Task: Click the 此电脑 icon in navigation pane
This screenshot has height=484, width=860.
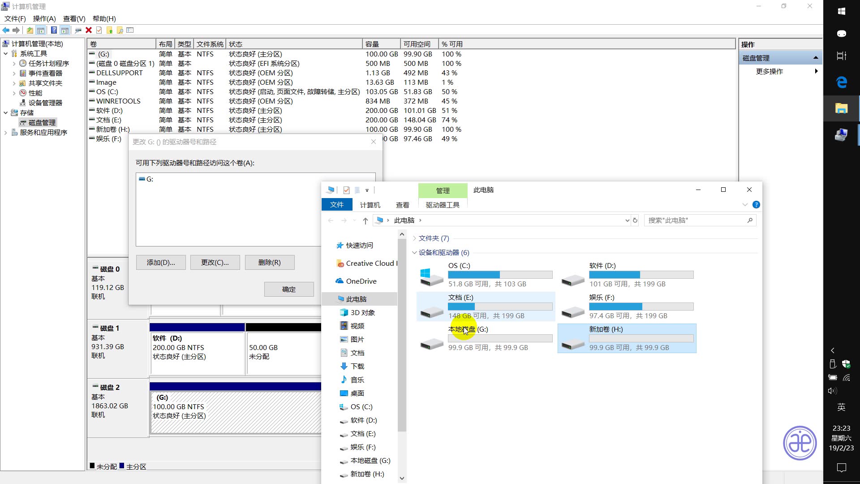Action: click(355, 298)
